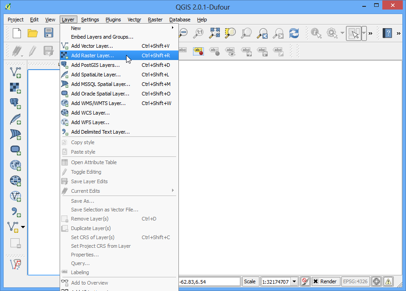Refresh the map canvas
This screenshot has height=291, width=406.
[x=294, y=33]
